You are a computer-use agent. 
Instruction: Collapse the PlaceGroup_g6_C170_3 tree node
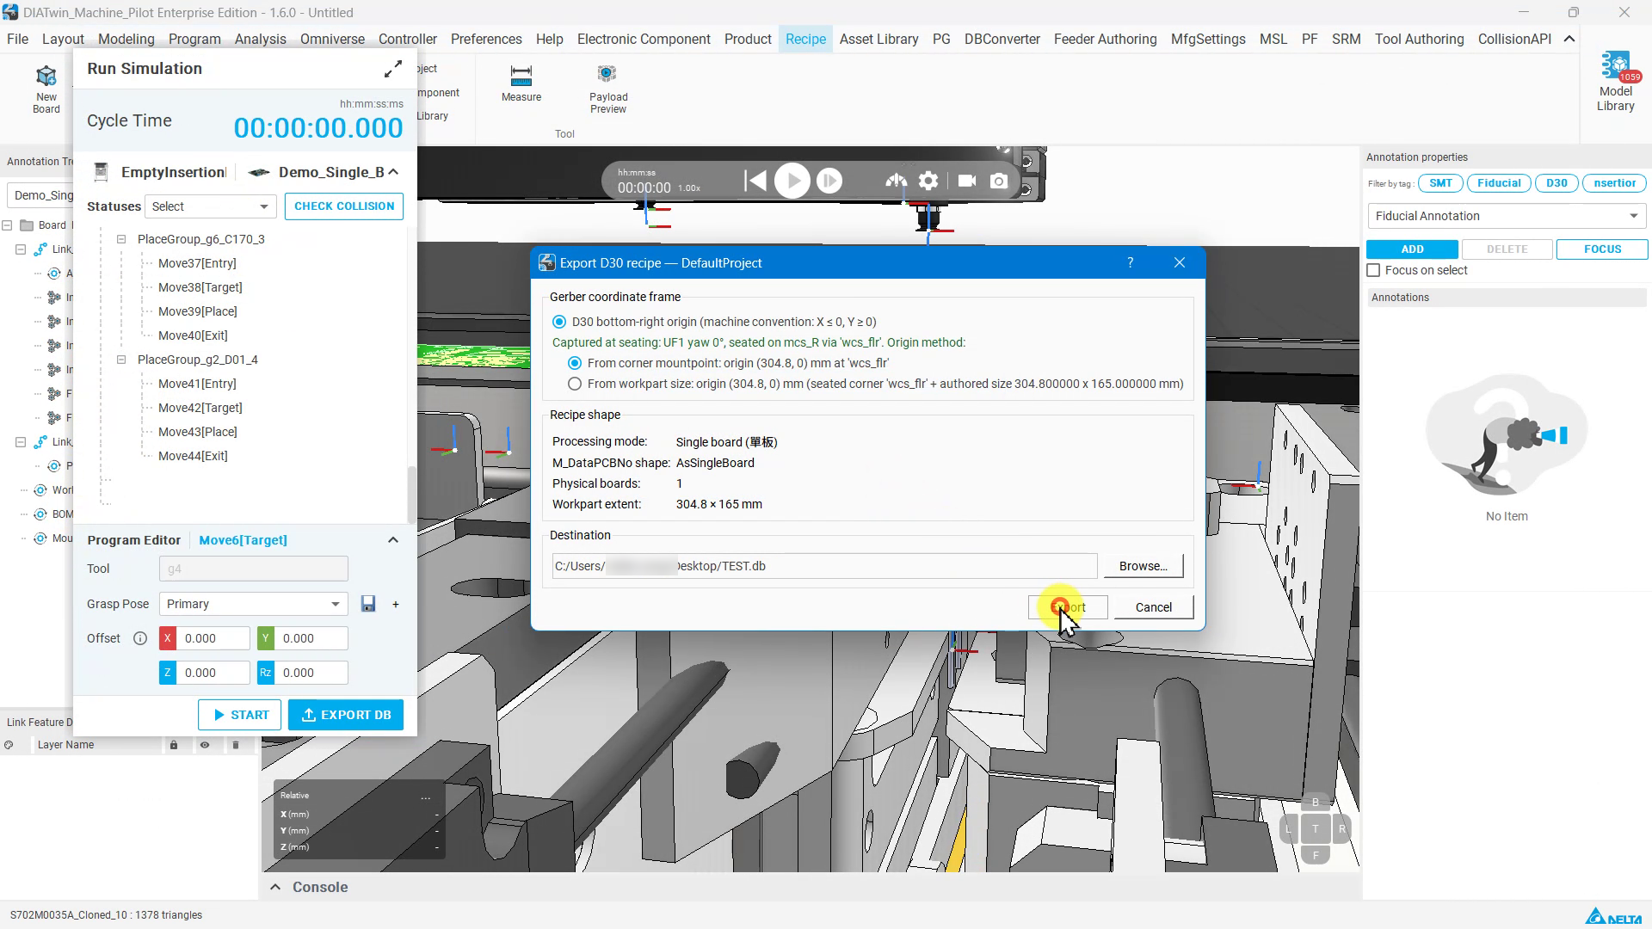(121, 239)
